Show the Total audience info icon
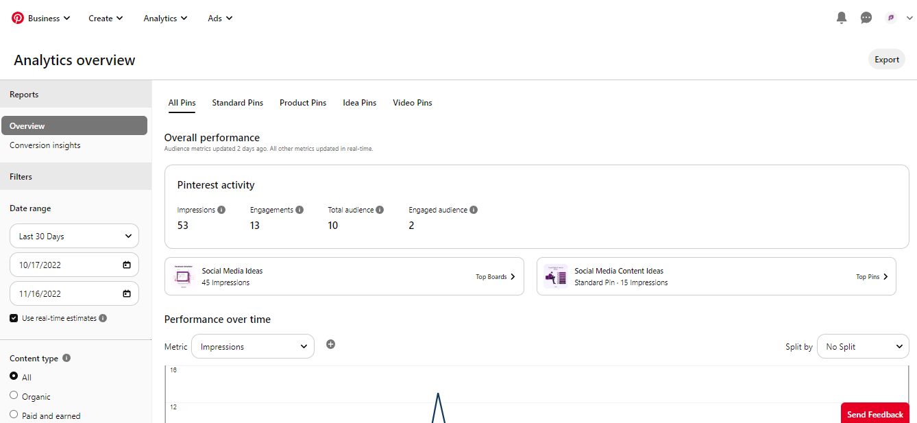Screen dimensions: 917x423 (380, 210)
